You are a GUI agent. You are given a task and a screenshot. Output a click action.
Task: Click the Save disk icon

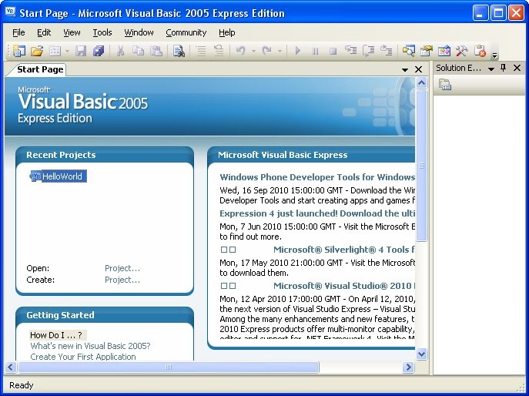(x=81, y=51)
